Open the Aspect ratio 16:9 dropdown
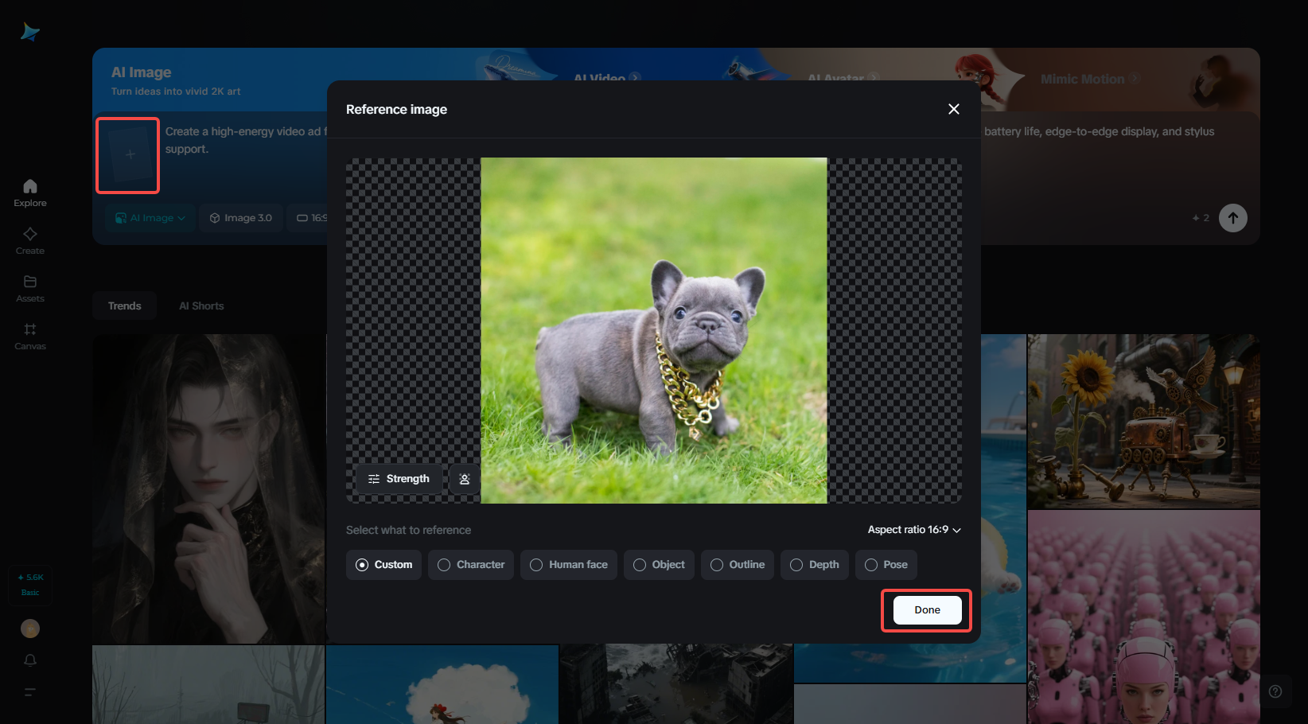This screenshot has height=724, width=1308. tap(913, 529)
